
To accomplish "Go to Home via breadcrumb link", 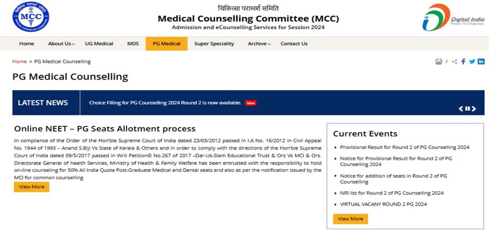I will pyautogui.click(x=20, y=62).
